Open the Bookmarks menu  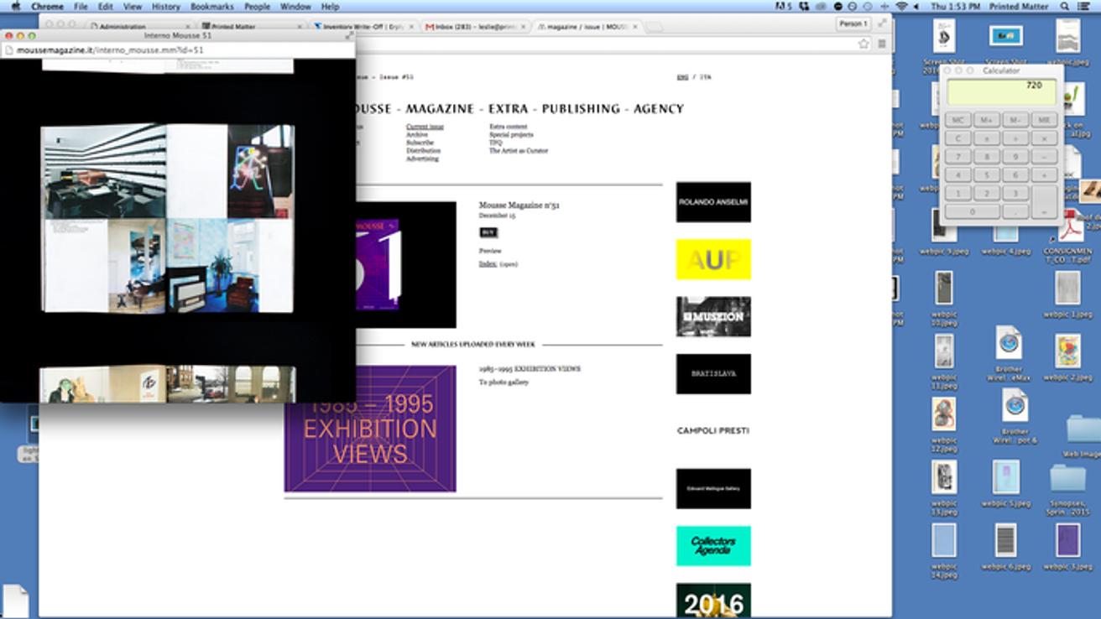coord(211,6)
